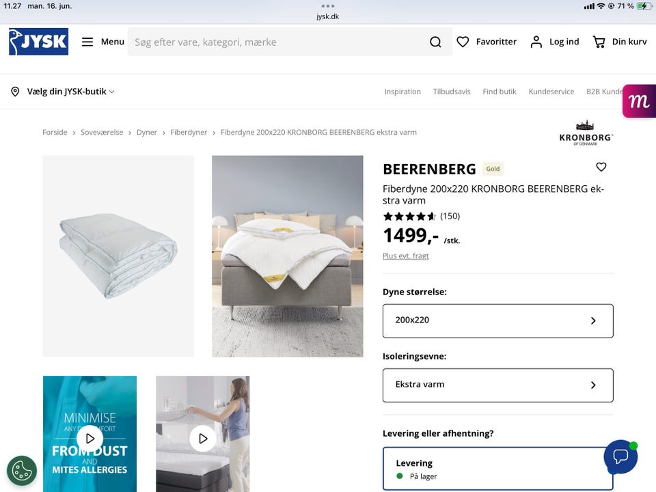The height and width of the screenshot is (492, 656).
Task: Click the store location pin icon
Action: (x=14, y=91)
